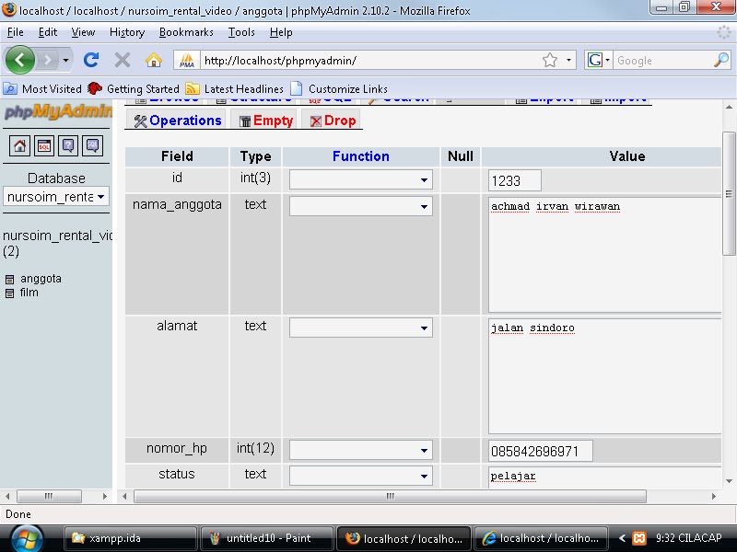Click the search magnifier icon

721,60
